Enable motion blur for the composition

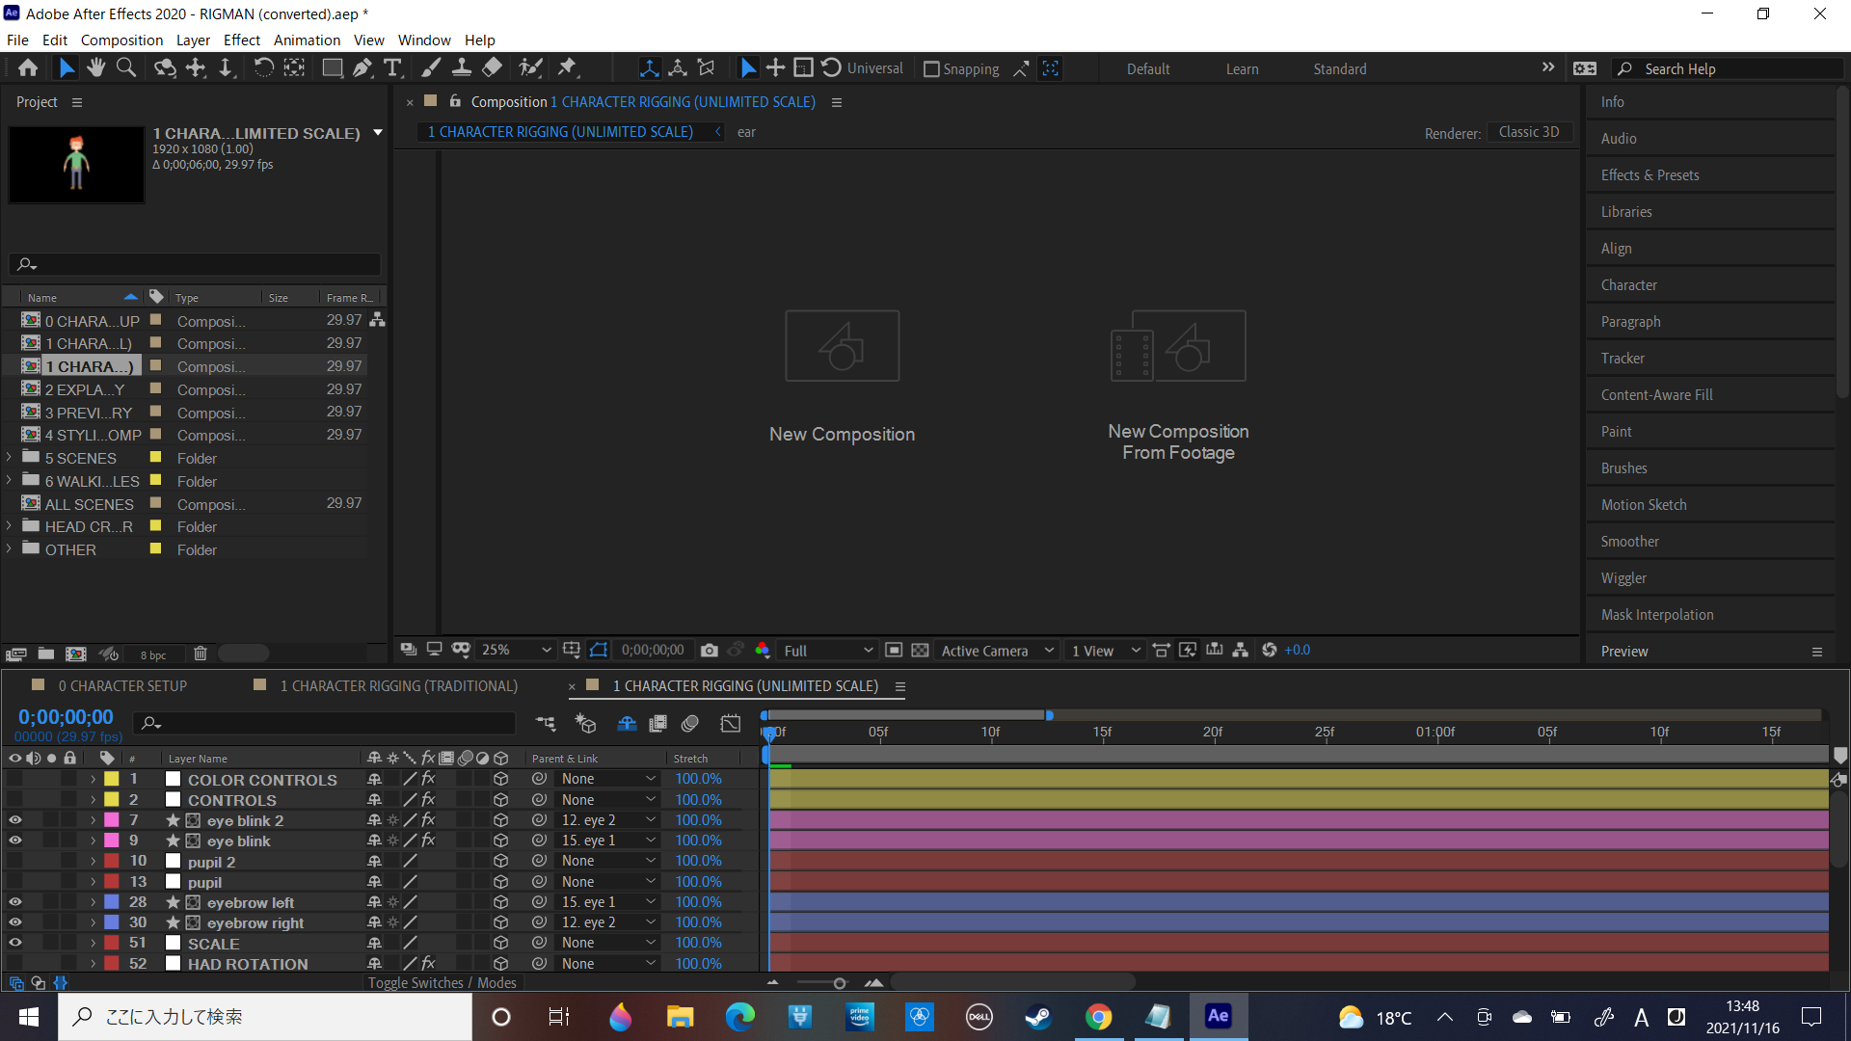click(x=689, y=724)
